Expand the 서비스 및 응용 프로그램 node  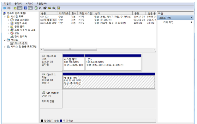pyautogui.click(x=5, y=47)
